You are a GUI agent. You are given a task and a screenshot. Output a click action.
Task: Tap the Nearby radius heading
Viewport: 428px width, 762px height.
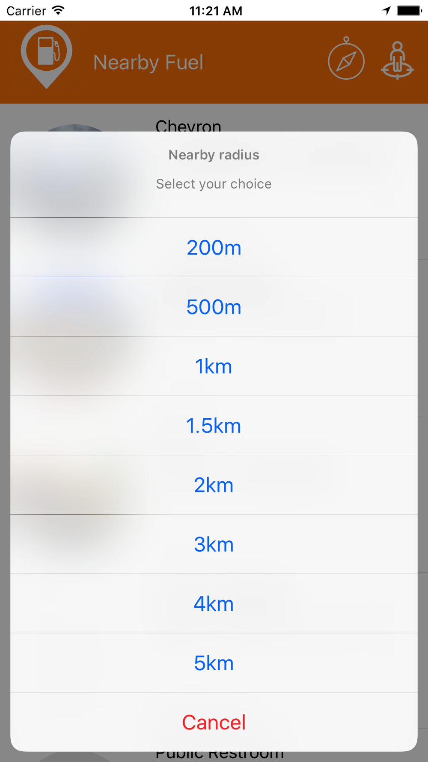pyautogui.click(x=214, y=155)
